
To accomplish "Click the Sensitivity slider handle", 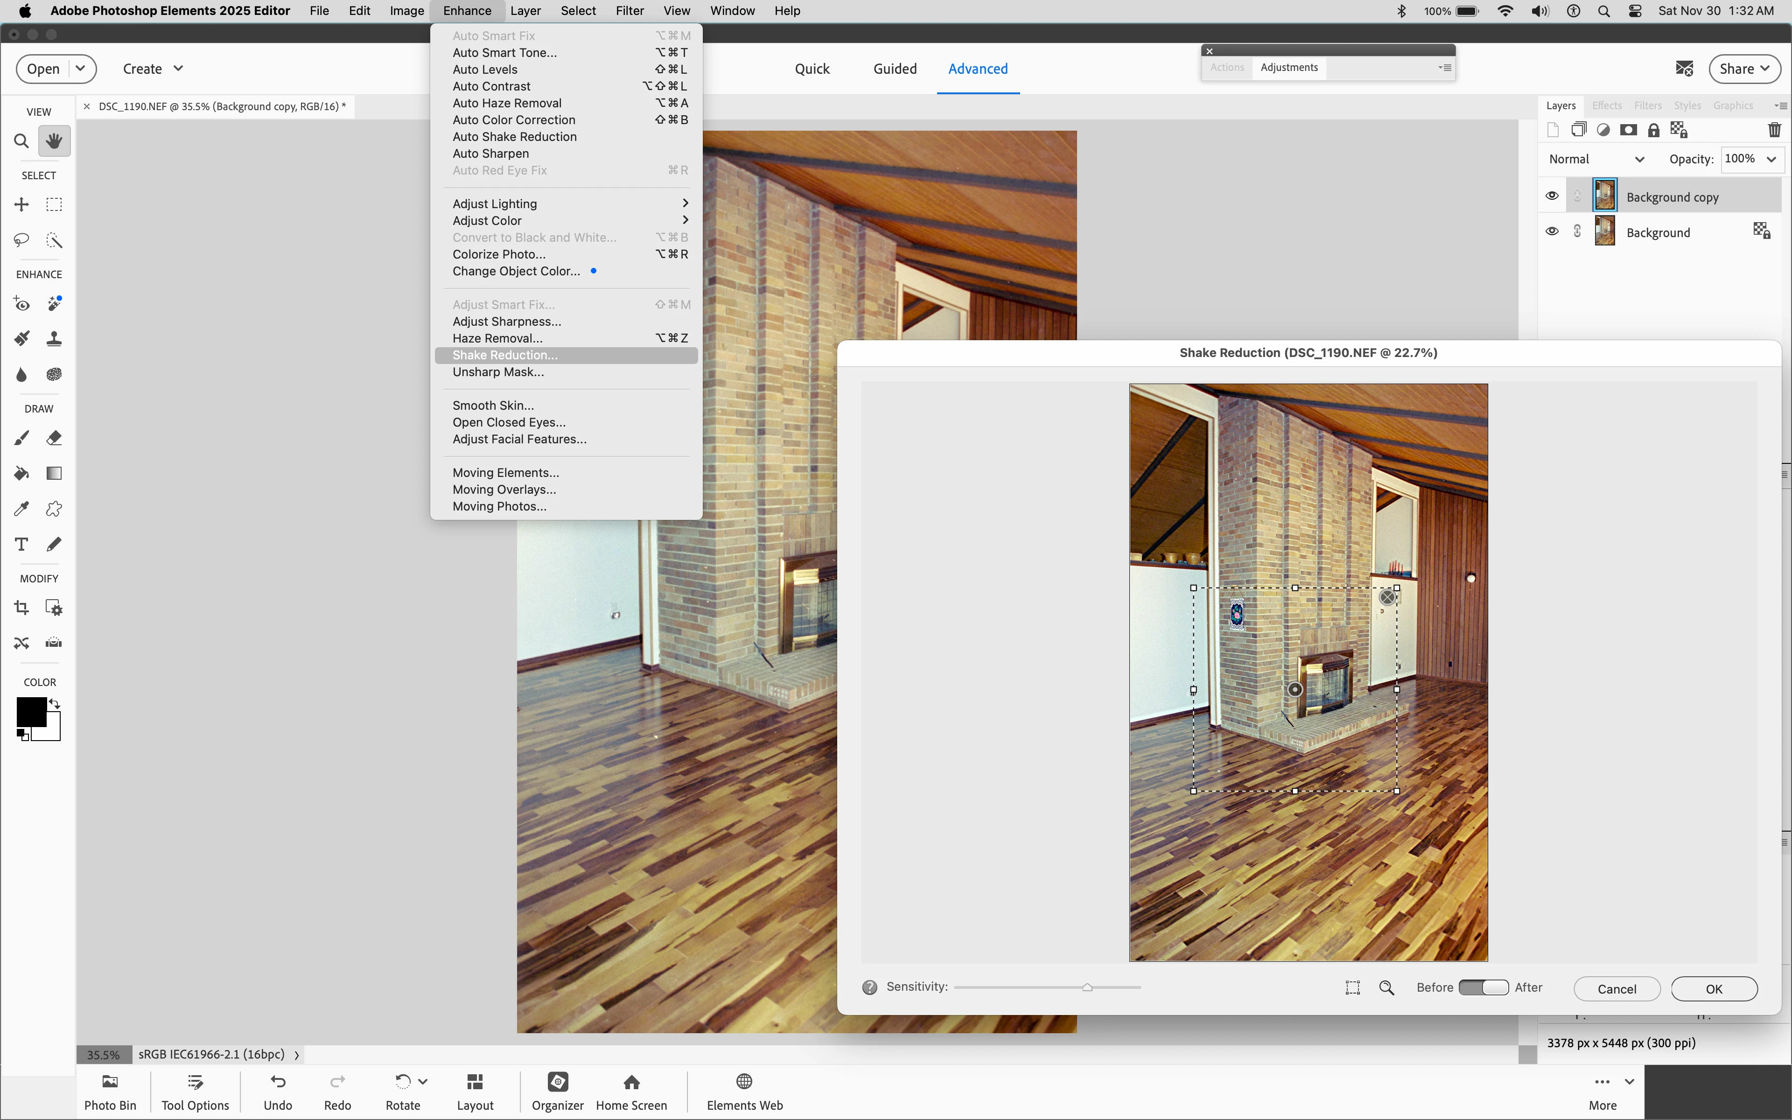I will 1087,987.
